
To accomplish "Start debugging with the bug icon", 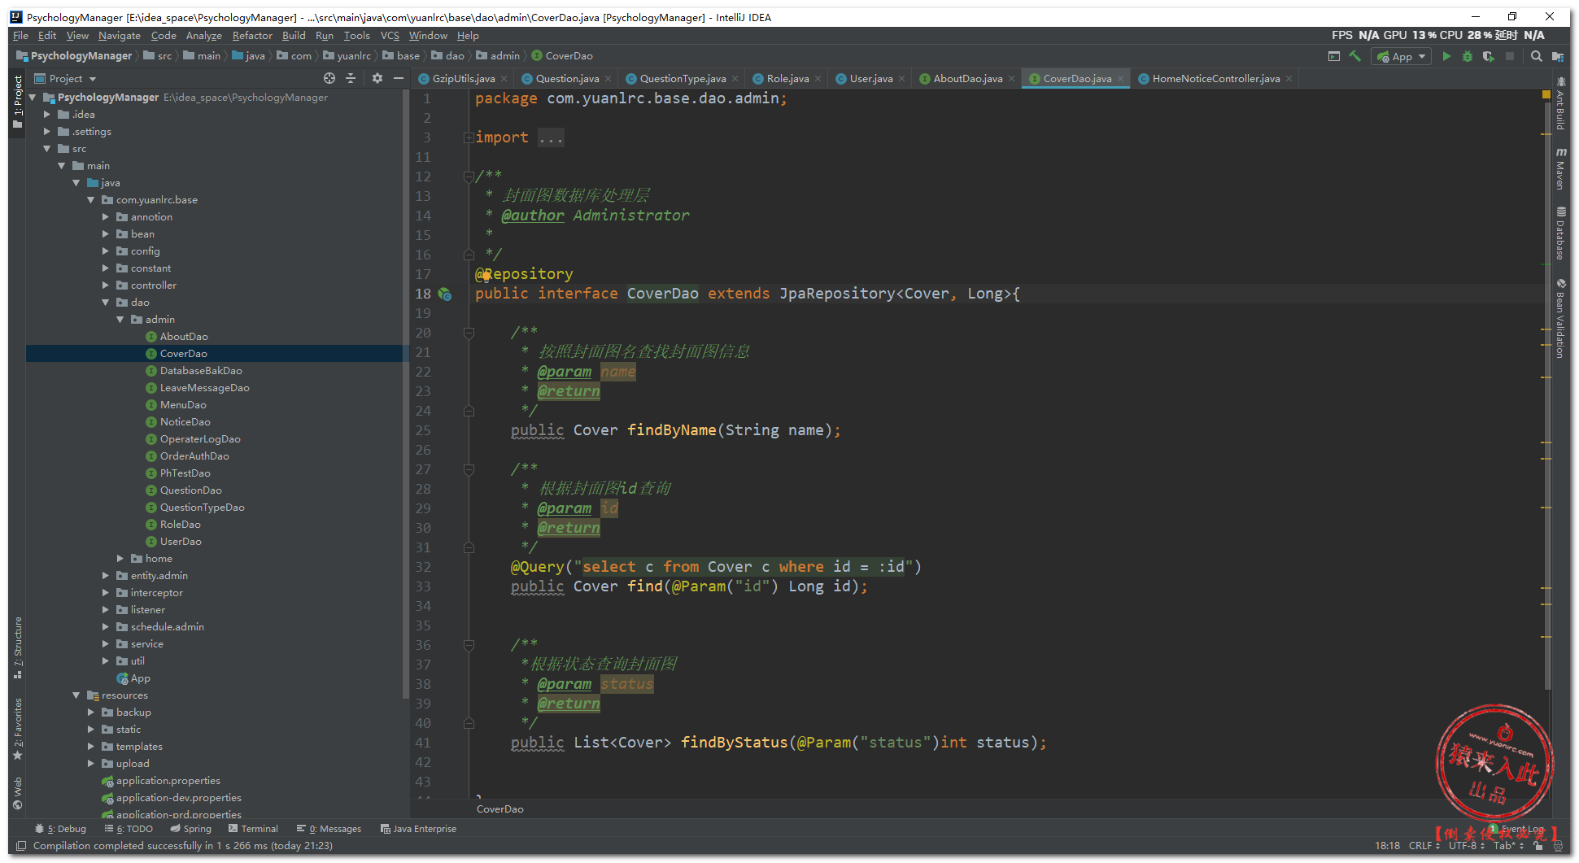I will [x=1467, y=56].
